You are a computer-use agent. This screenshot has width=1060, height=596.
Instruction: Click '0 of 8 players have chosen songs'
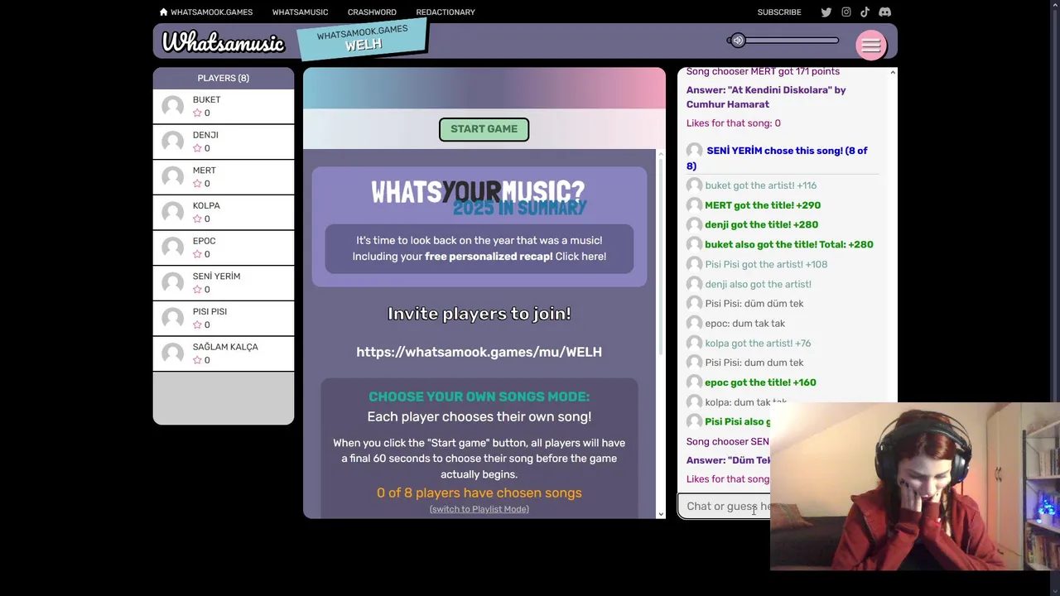click(x=479, y=493)
